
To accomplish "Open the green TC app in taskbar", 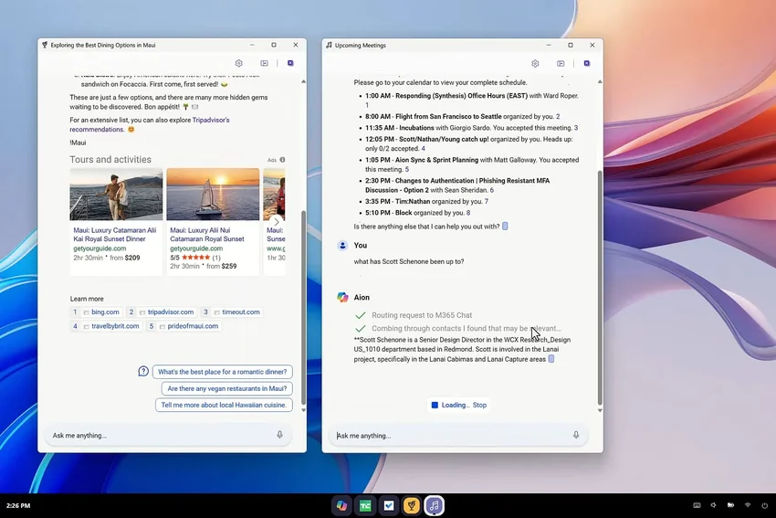I will pyautogui.click(x=365, y=505).
